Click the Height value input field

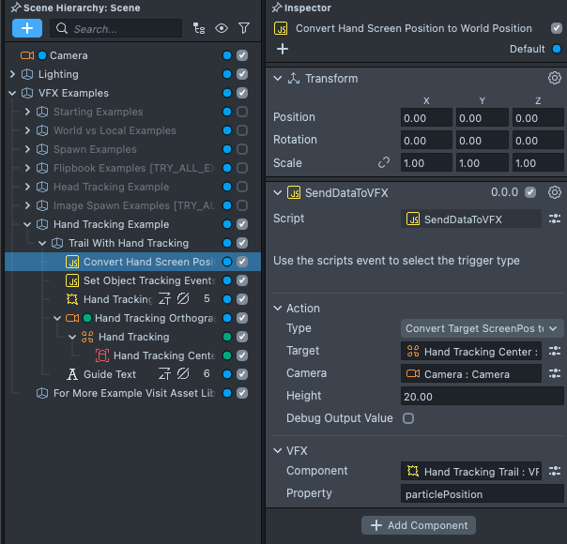(481, 396)
